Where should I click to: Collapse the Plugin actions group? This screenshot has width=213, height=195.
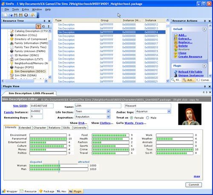click(204, 66)
